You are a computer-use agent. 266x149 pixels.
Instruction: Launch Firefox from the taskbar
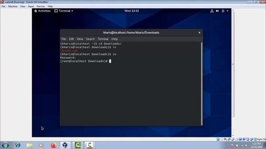coord(54,145)
